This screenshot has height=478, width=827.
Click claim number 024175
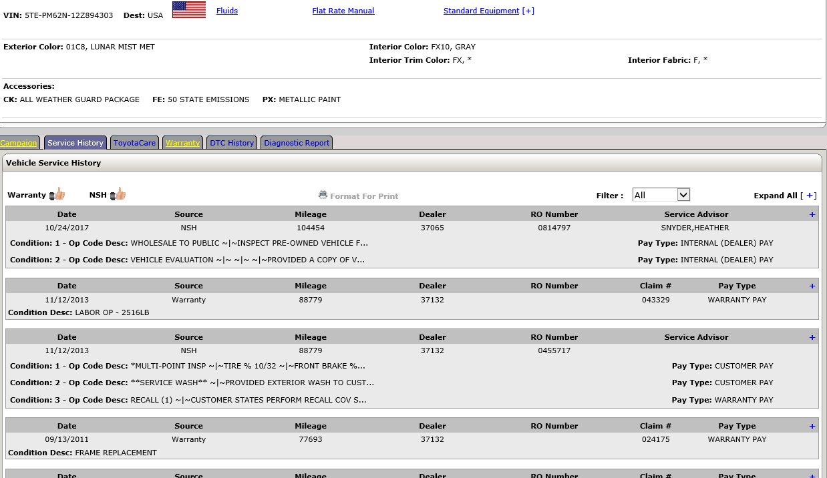(x=655, y=439)
